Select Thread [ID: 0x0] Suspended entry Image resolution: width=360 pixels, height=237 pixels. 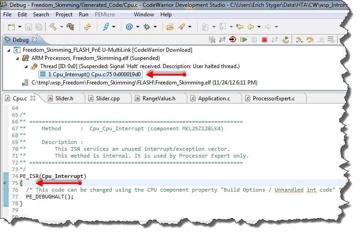pos(140,66)
